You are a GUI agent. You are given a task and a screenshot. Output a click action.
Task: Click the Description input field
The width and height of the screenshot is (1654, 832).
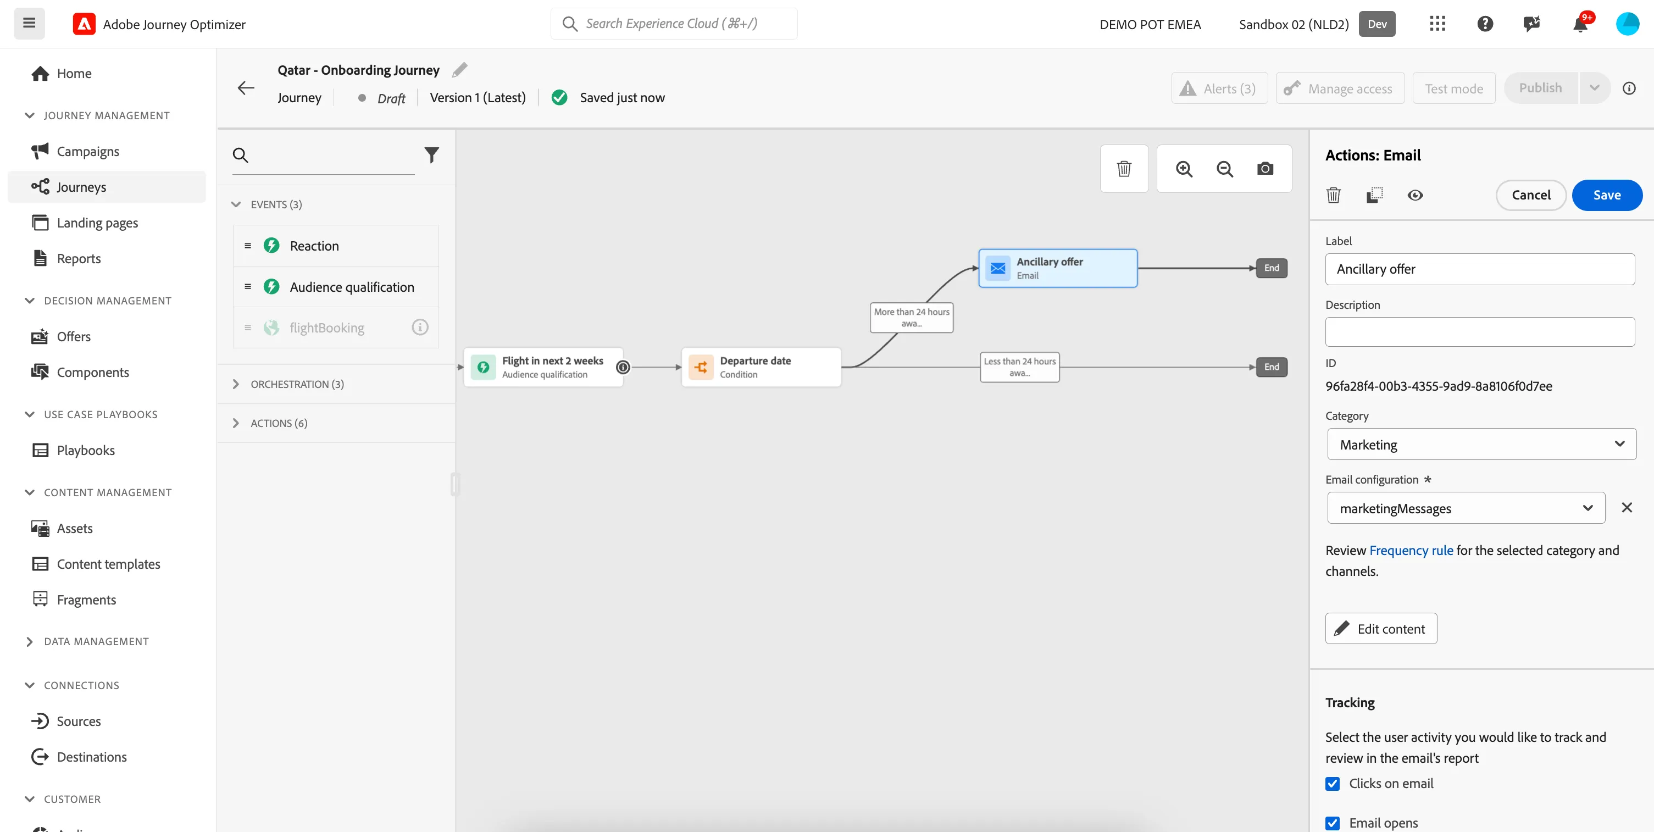tap(1479, 332)
